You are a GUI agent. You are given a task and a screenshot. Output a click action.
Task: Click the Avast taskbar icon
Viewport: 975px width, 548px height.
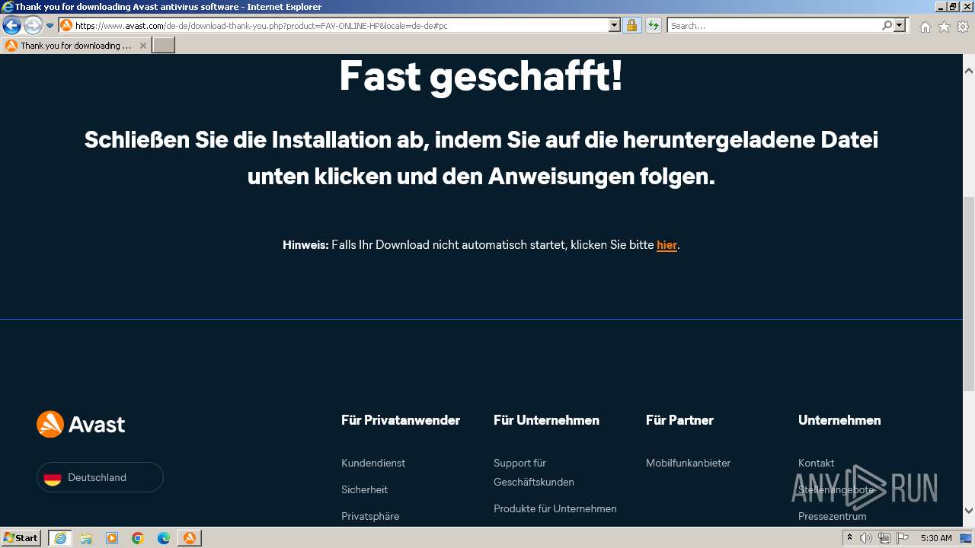point(190,538)
